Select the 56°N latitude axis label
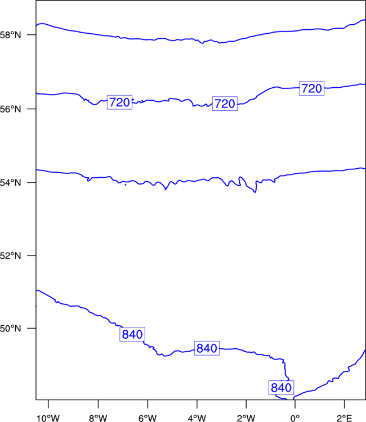The image size is (366, 422). [x=10, y=109]
